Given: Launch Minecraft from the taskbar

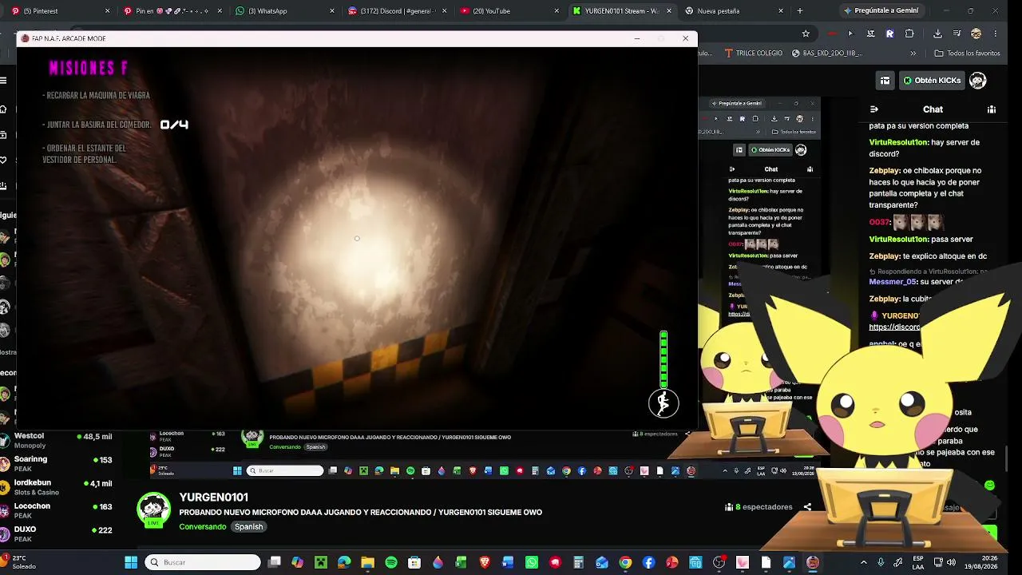Looking at the screenshot, I should click(x=321, y=562).
